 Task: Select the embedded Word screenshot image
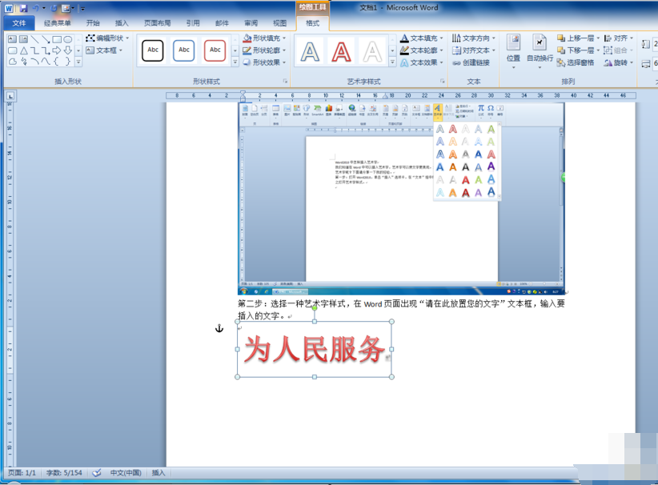click(401, 198)
